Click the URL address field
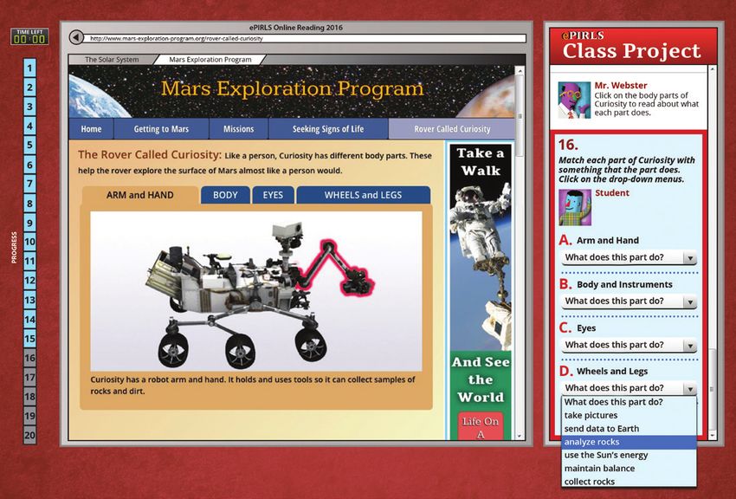This screenshot has width=736, height=499. pos(305,38)
